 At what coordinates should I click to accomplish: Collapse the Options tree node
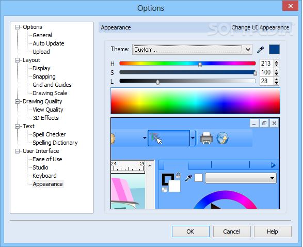click(x=18, y=27)
